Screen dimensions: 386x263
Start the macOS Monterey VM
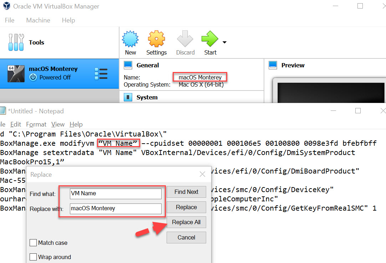coord(210,39)
